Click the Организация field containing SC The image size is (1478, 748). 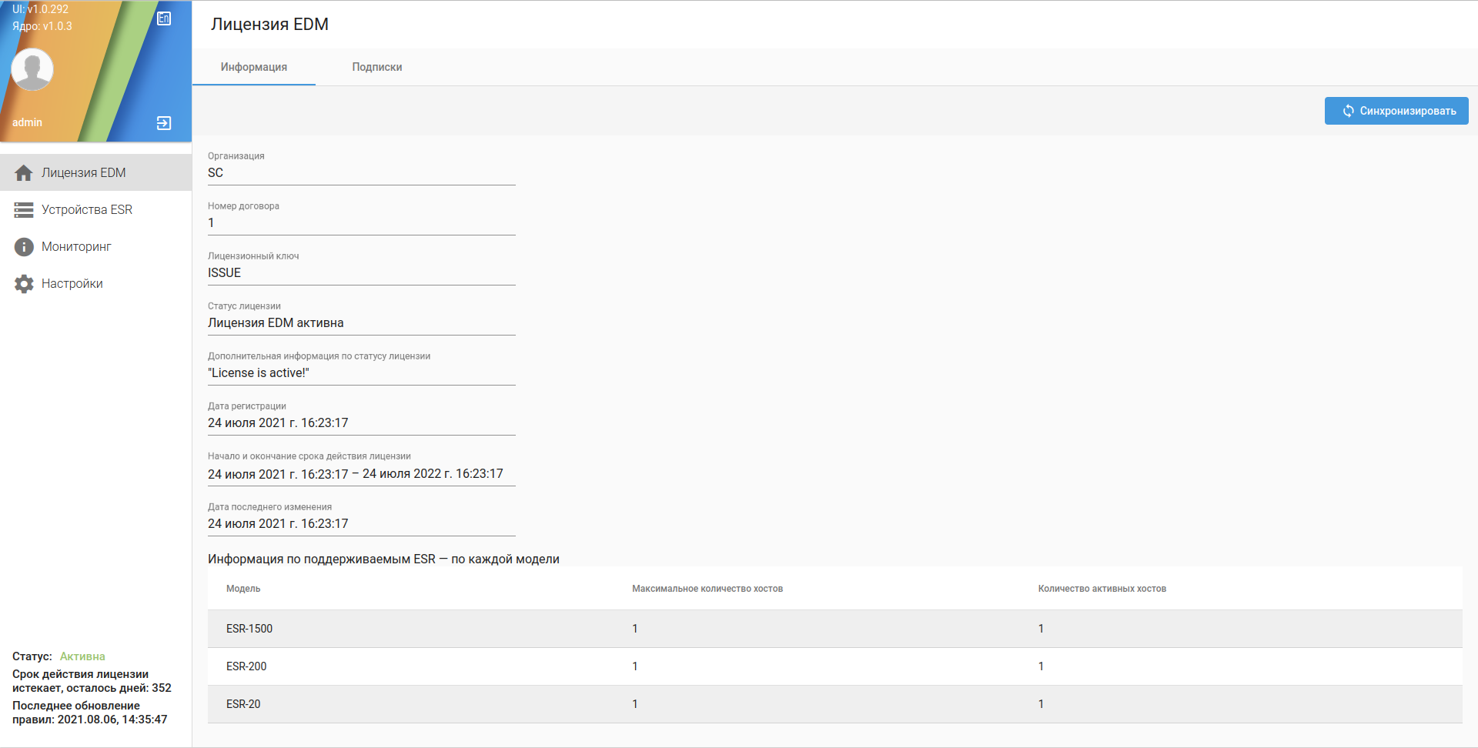pos(361,173)
